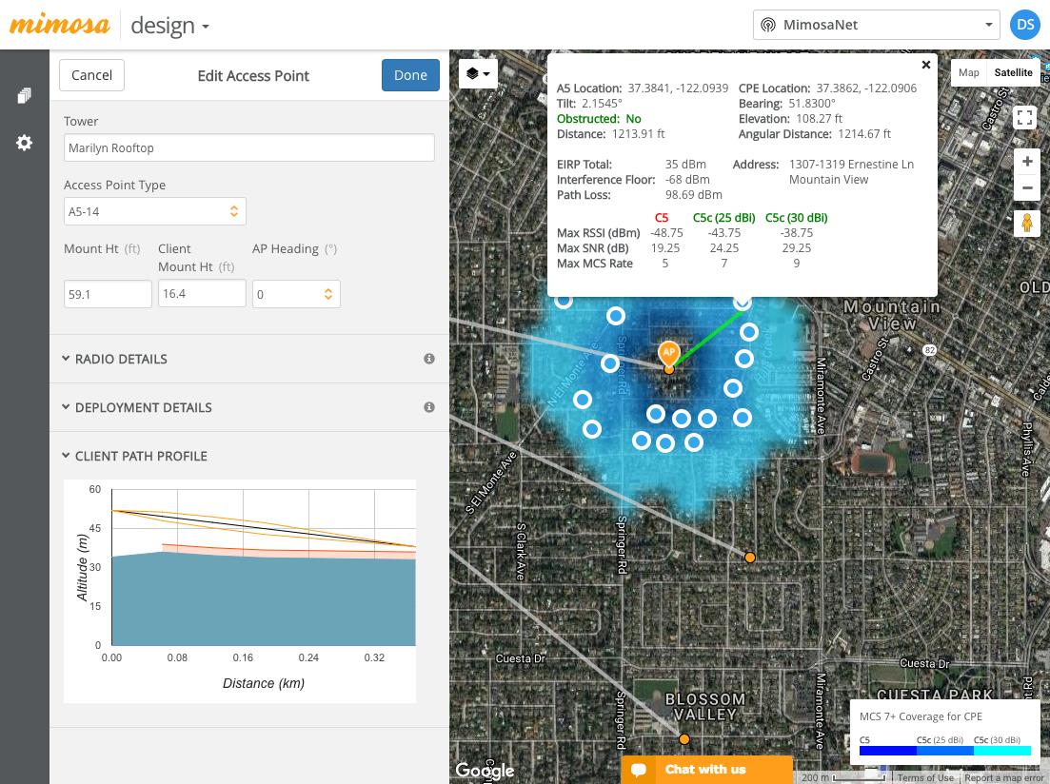Open the design app menu
The height and width of the screenshot is (784, 1050).
pyautogui.click(x=169, y=26)
